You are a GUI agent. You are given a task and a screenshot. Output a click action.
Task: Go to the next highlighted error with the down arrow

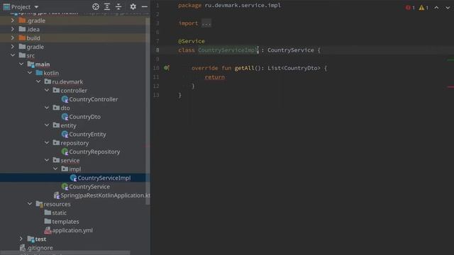tap(448, 8)
